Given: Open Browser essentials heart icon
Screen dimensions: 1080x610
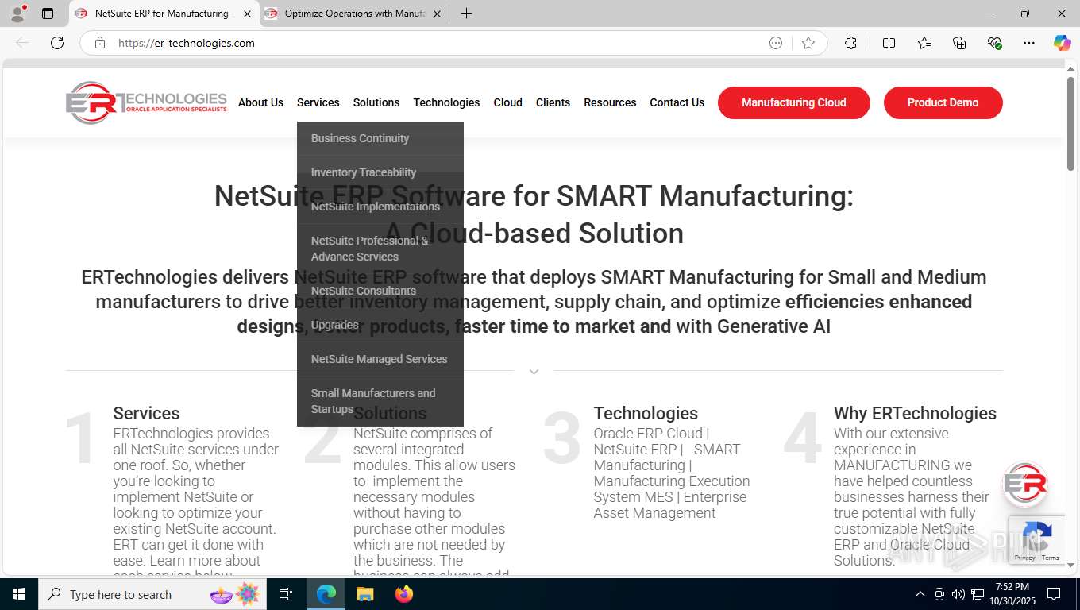Looking at the screenshot, I should (994, 43).
